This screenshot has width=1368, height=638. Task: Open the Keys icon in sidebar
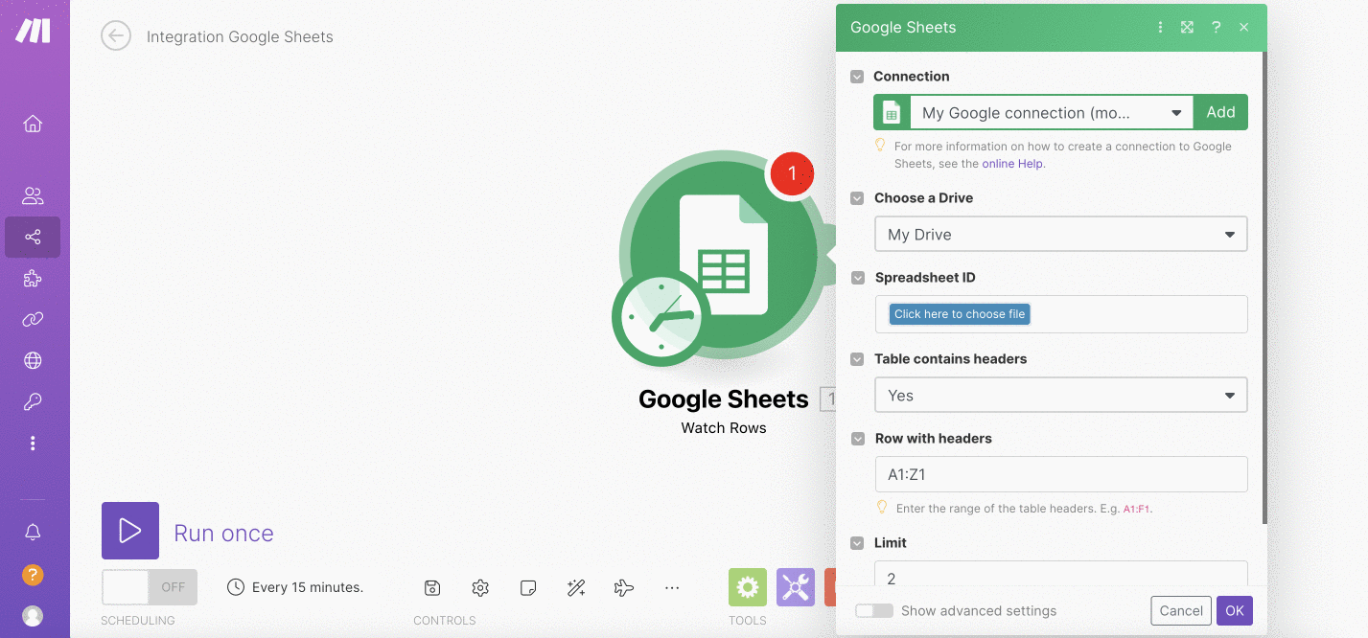pyautogui.click(x=33, y=402)
